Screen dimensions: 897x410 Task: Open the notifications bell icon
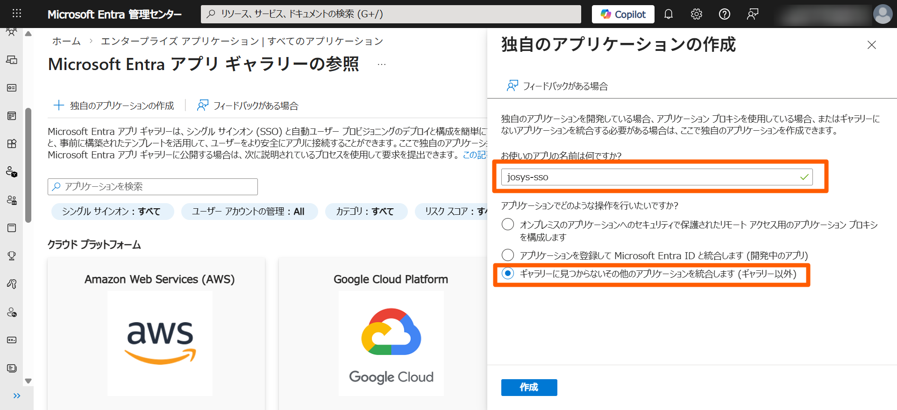668,14
